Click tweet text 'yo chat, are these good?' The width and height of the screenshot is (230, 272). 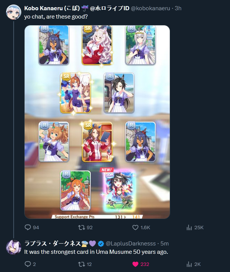(56, 17)
